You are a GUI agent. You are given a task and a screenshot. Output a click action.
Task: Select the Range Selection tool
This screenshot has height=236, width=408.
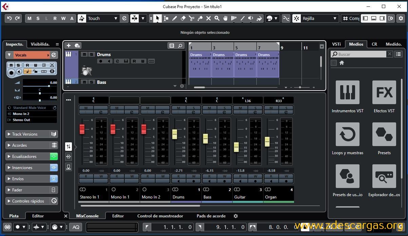tap(166, 18)
